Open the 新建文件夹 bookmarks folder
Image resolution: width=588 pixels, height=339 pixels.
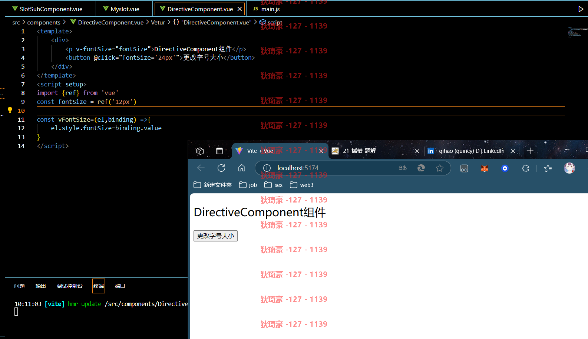tap(213, 185)
